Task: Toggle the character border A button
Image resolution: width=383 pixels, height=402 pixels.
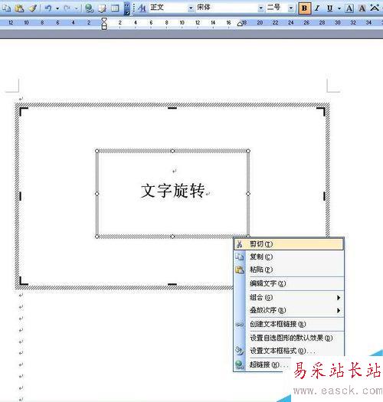Action: 349,8
